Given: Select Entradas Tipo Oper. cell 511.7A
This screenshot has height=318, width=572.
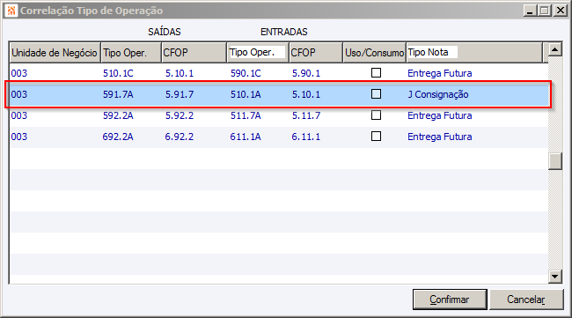Looking at the screenshot, I should 246,115.
